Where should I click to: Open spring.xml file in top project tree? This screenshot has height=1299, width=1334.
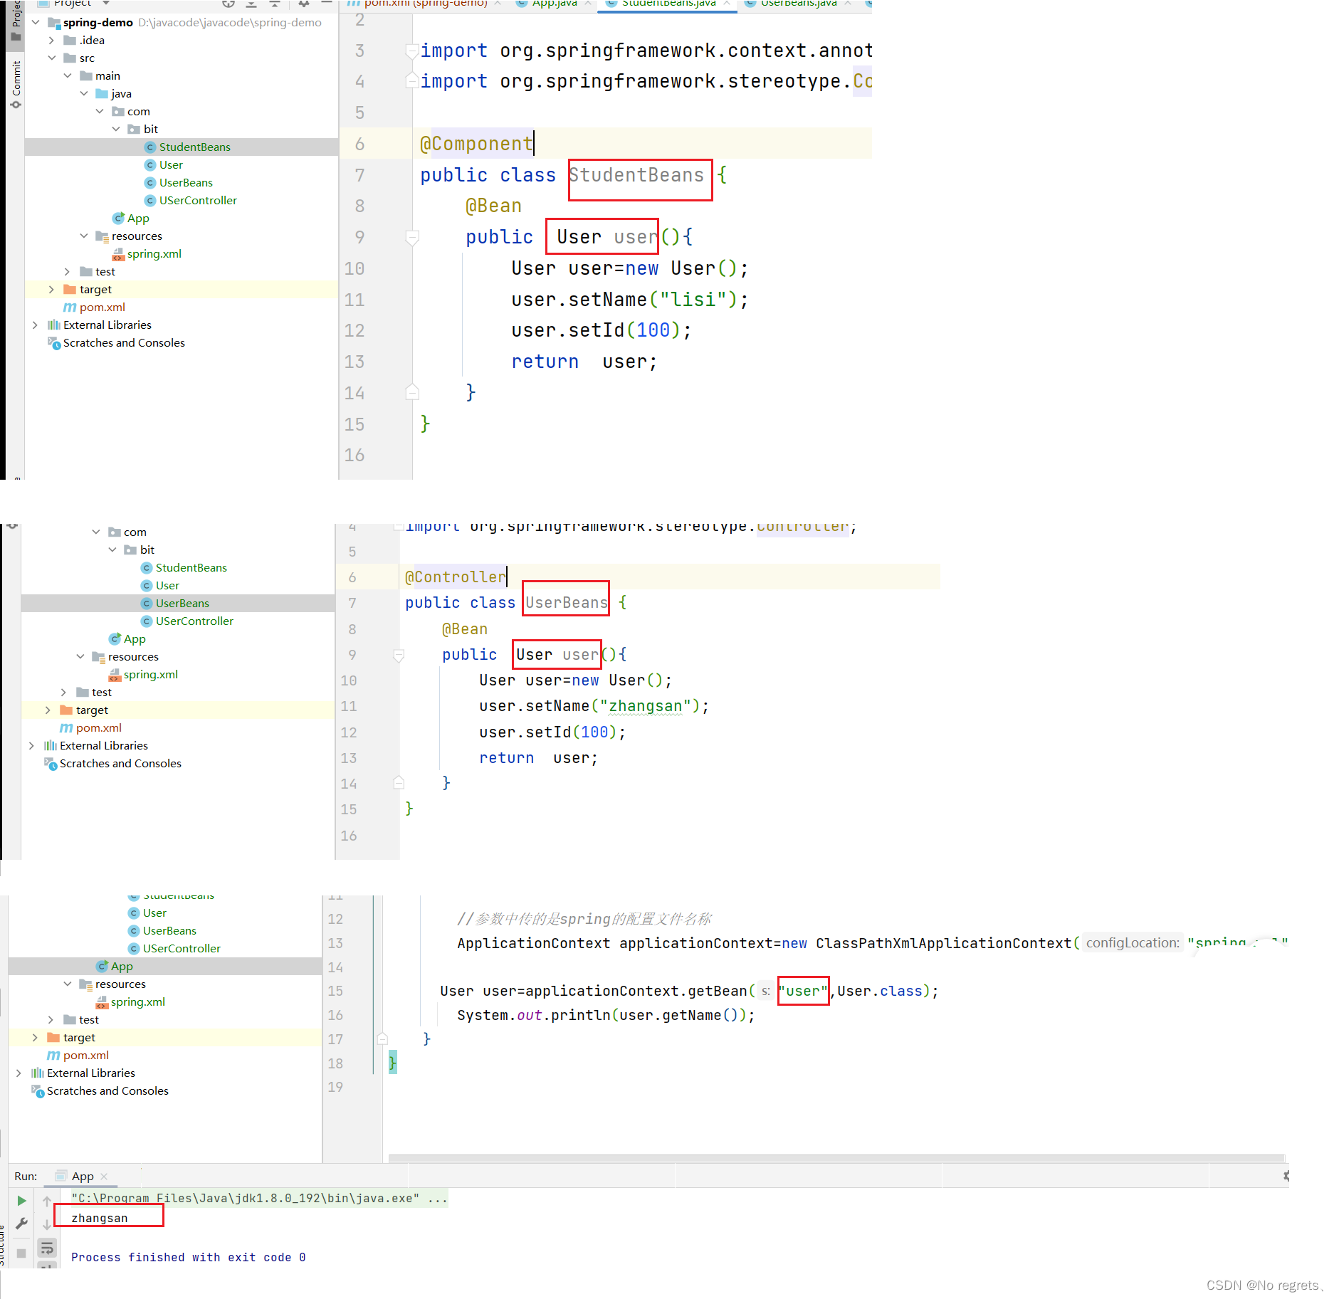[x=154, y=253]
